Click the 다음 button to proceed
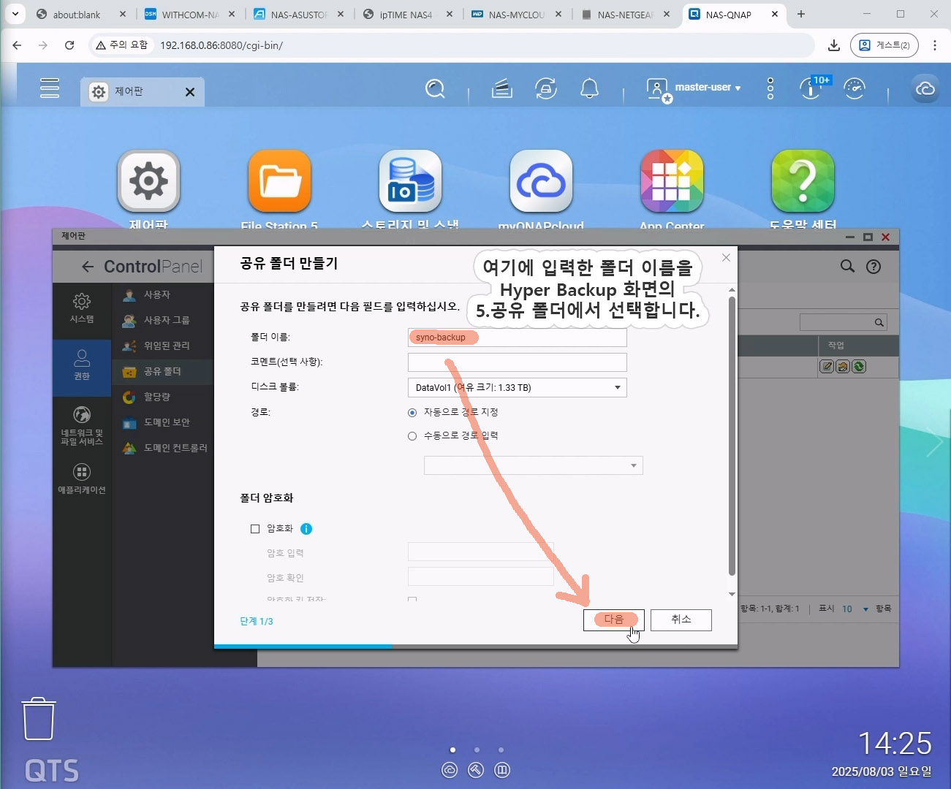 pyautogui.click(x=613, y=620)
